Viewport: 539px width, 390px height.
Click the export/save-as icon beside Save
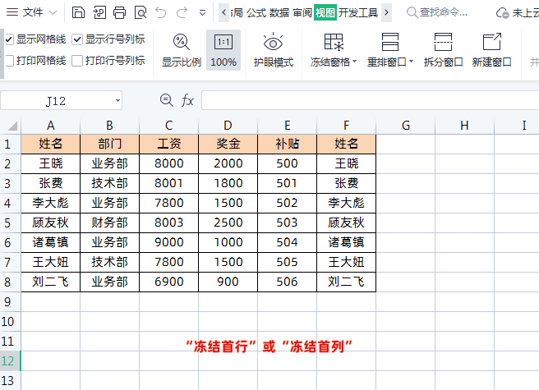pos(99,12)
